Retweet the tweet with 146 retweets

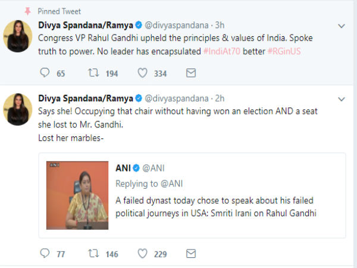coord(93,254)
